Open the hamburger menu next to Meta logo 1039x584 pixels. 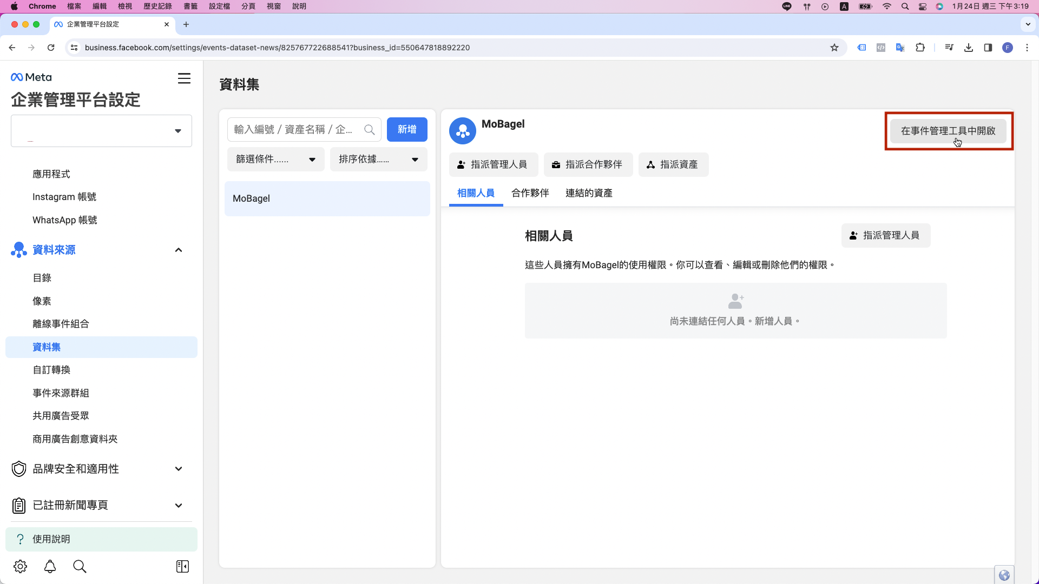point(184,78)
